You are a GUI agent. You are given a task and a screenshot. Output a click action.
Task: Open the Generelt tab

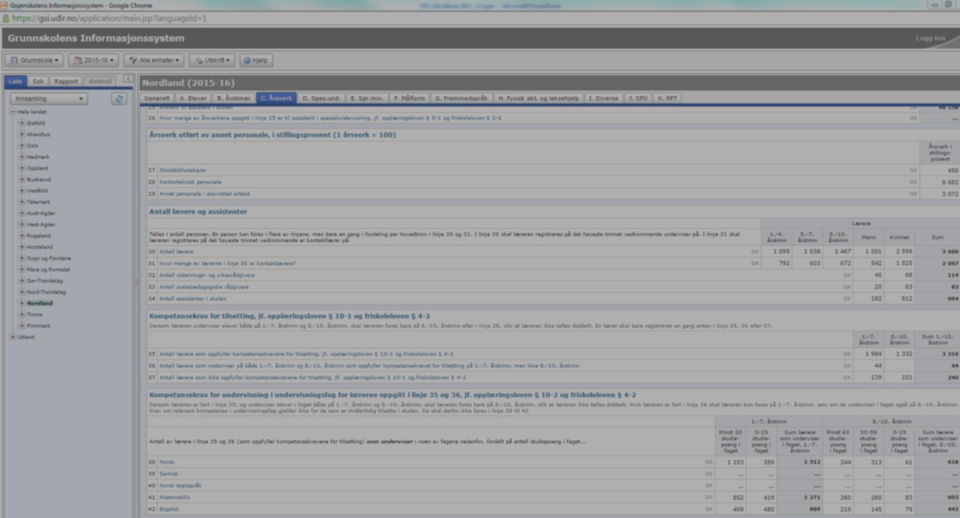tap(157, 98)
